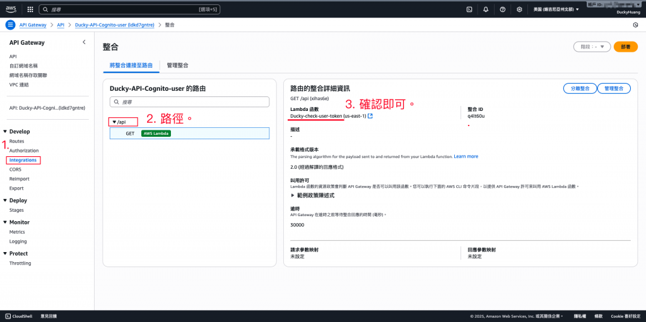The height and width of the screenshot is (322, 646).
Task: Open the 階段 stage dropdown
Action: tap(592, 47)
